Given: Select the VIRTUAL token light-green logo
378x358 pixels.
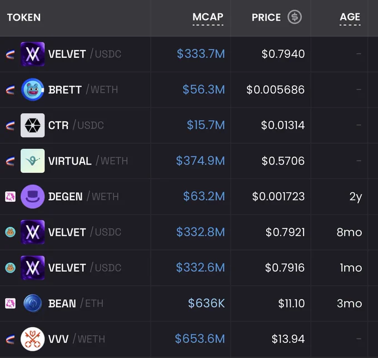Looking at the screenshot, I should pos(33,161).
